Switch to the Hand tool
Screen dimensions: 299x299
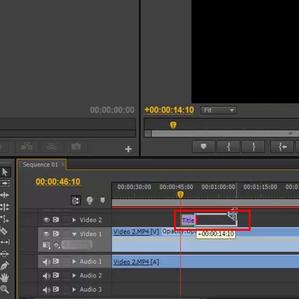[x=5, y=277]
